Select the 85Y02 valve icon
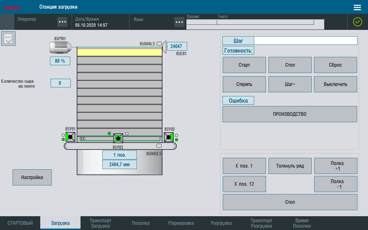 click(169, 137)
